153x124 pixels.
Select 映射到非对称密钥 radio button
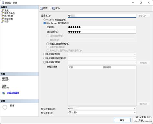coord(45,58)
